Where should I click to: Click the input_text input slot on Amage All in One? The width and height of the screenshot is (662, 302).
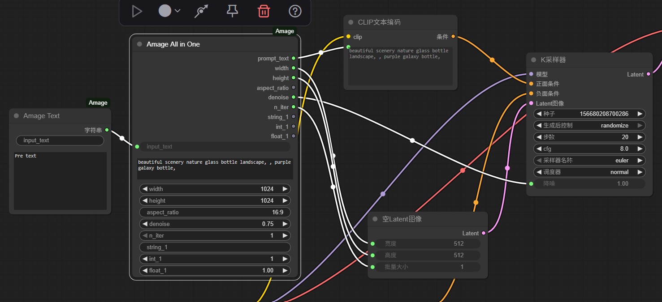(137, 147)
